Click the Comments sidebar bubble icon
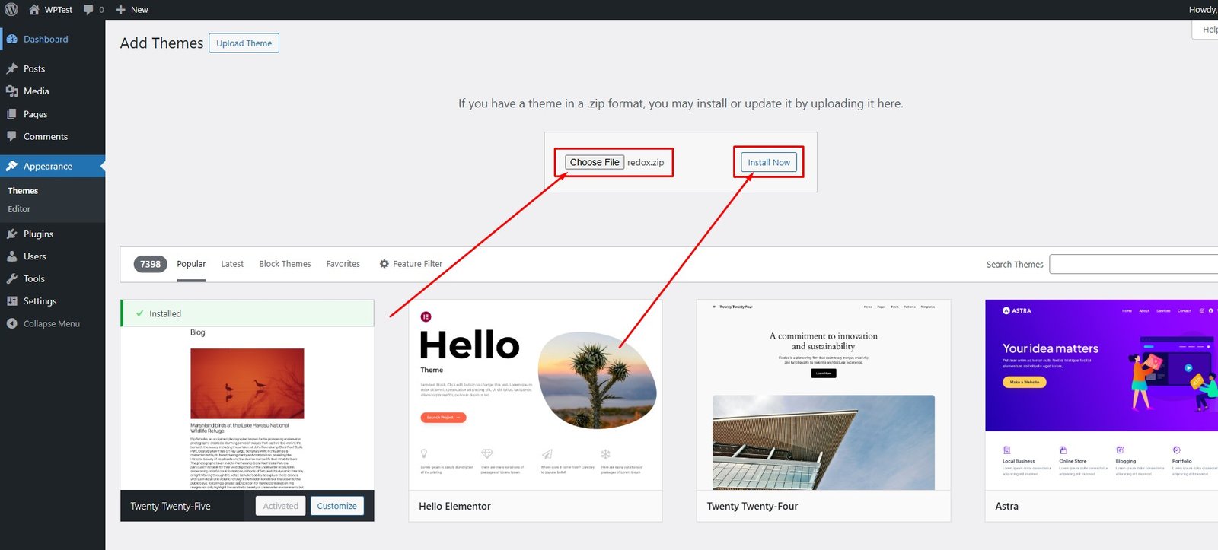This screenshot has height=550, width=1218. tap(12, 137)
